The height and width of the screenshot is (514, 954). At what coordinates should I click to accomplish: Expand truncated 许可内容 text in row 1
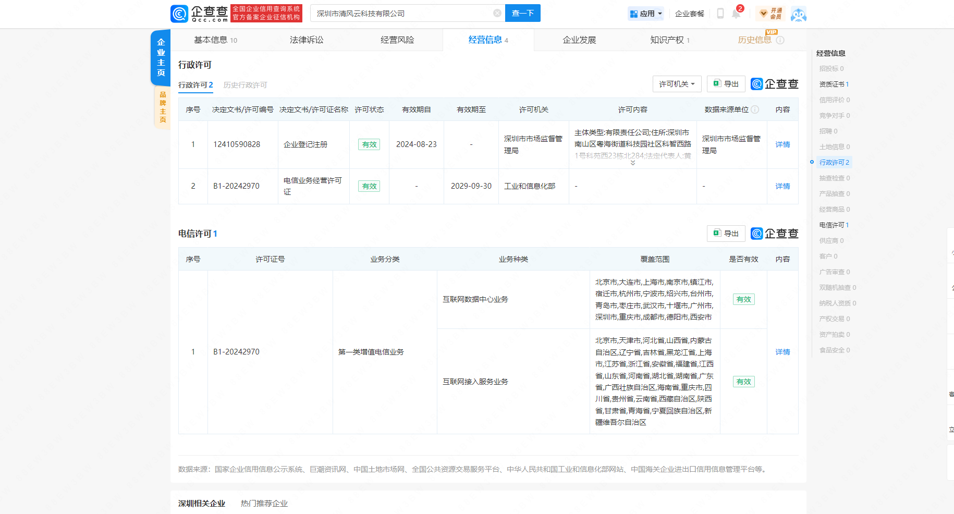click(632, 163)
